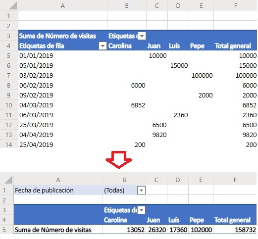The image size is (258, 239).
Task: Select row 7 header in upper sheet
Action: click(9, 76)
